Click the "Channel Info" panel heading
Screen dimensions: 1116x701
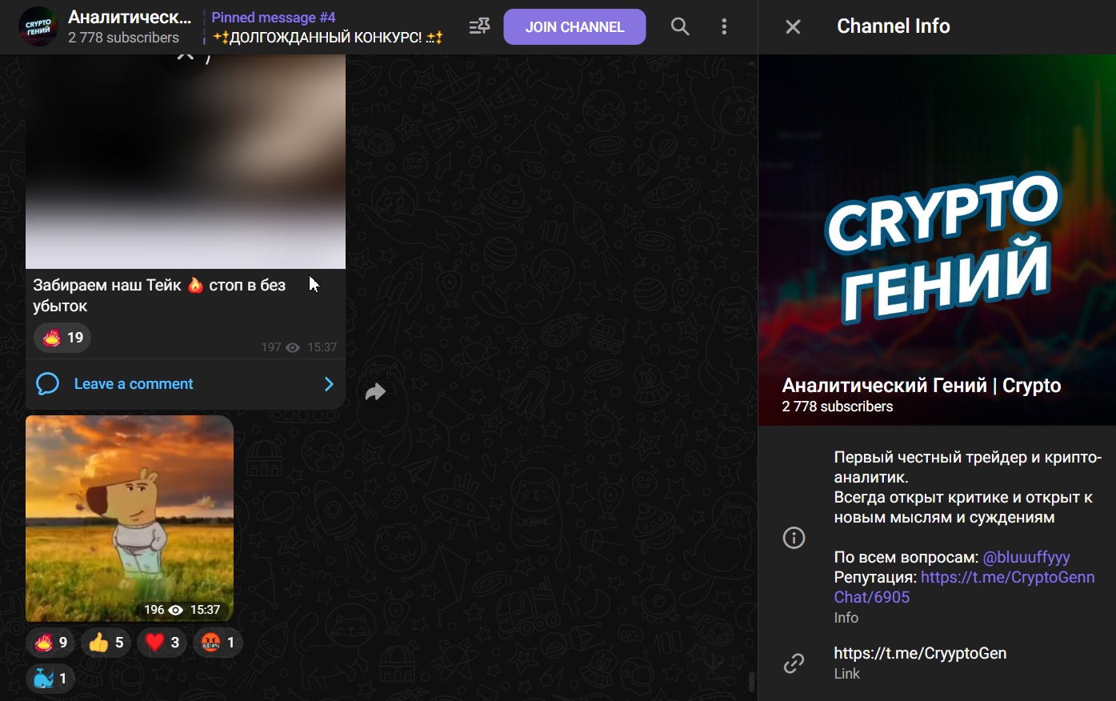click(894, 26)
